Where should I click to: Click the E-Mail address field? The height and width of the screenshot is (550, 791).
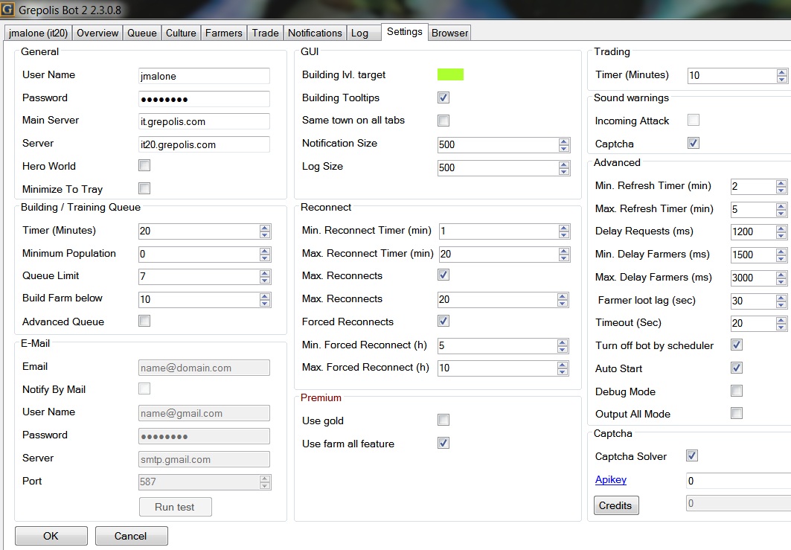[x=204, y=368]
